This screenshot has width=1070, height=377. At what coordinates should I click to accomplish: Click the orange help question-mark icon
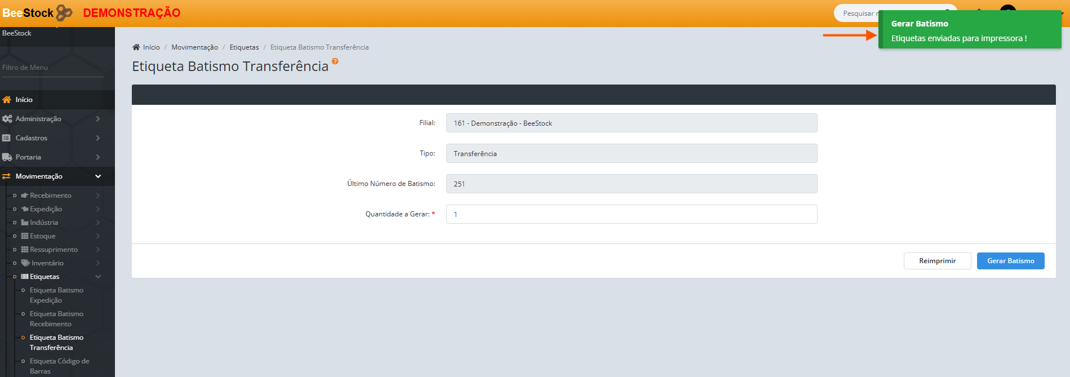pos(335,61)
